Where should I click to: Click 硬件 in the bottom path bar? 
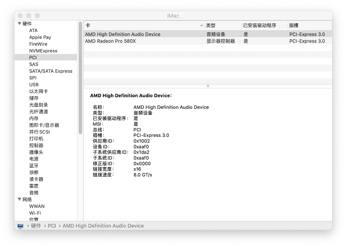(36, 226)
